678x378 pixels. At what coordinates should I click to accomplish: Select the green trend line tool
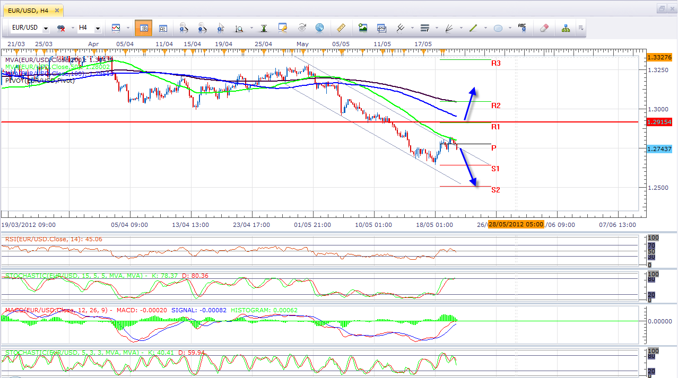(473, 28)
